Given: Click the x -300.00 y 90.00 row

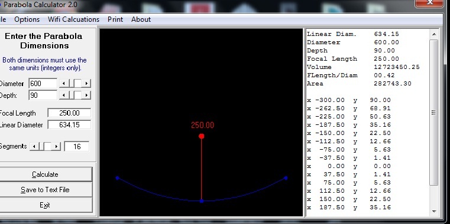Looking at the screenshot, I should pos(349,100).
